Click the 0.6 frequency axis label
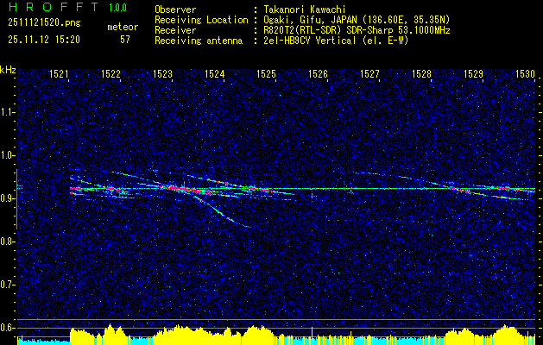This screenshot has width=543, height=345. [8, 327]
